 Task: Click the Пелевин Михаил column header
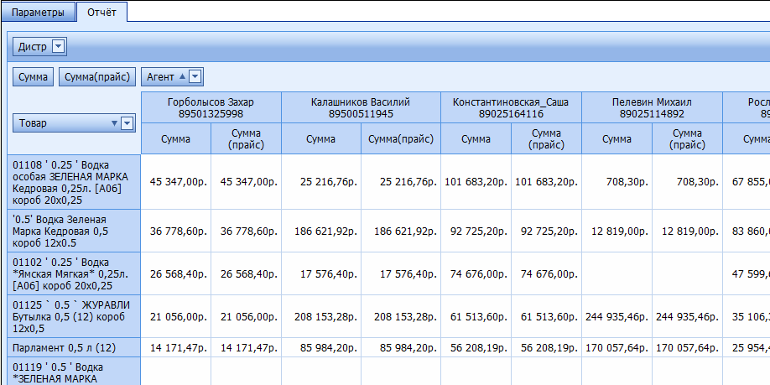[652, 107]
